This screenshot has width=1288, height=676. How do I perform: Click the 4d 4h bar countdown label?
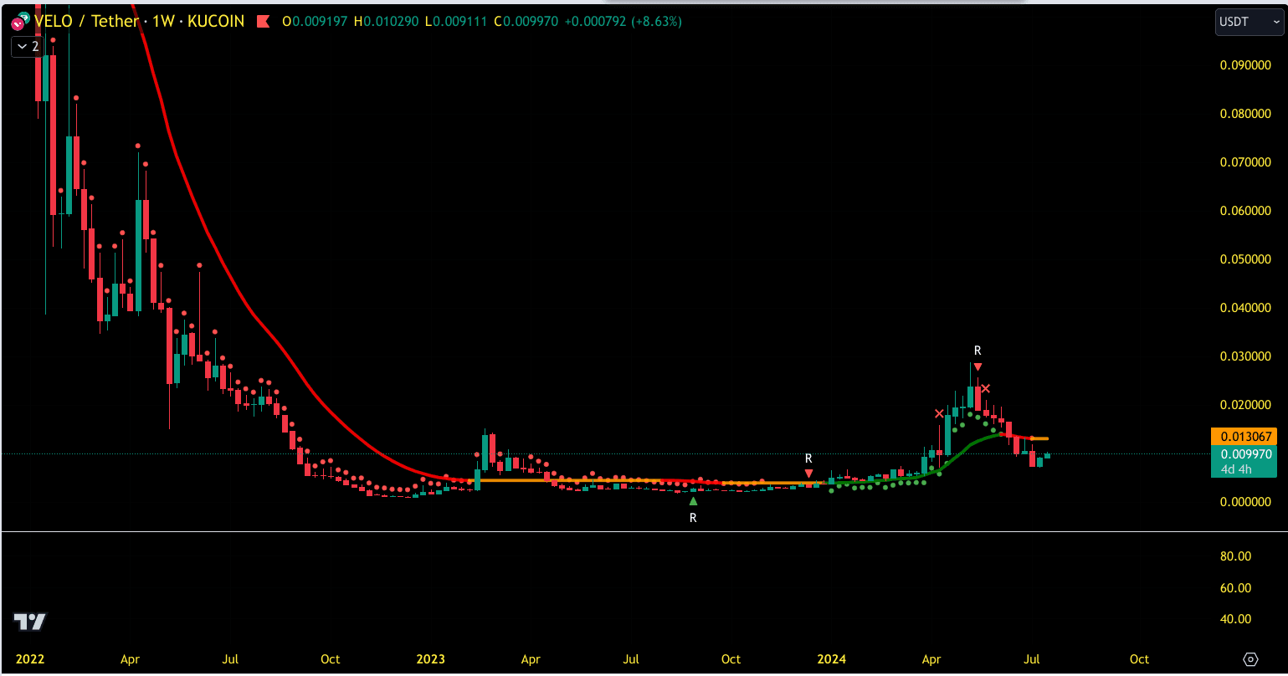[x=1235, y=469]
